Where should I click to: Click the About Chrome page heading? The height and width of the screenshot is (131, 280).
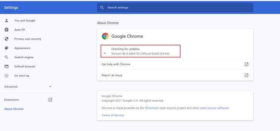tap(108, 23)
